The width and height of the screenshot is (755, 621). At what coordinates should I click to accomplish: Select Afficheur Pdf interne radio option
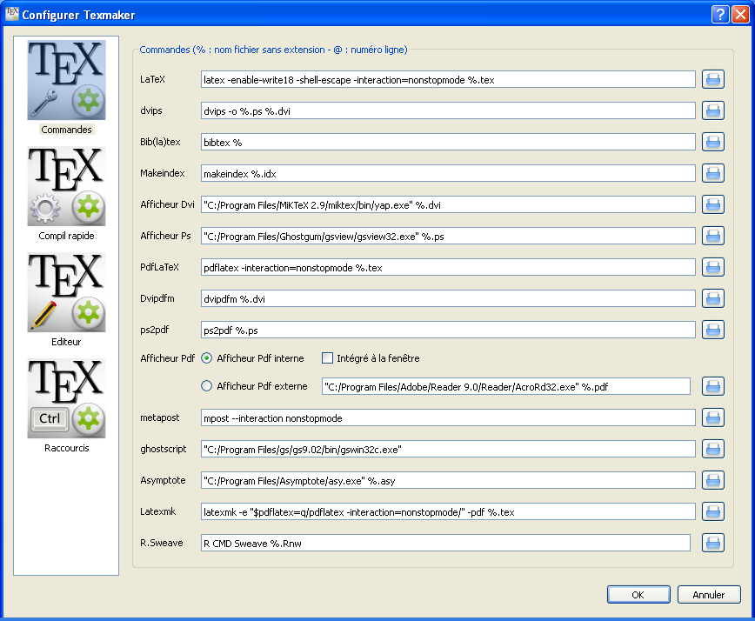pos(207,357)
